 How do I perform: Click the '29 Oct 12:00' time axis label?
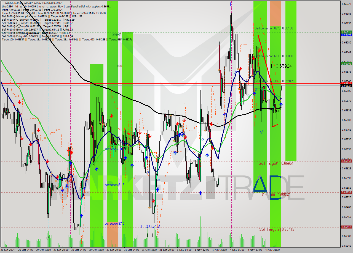point(43,250)
